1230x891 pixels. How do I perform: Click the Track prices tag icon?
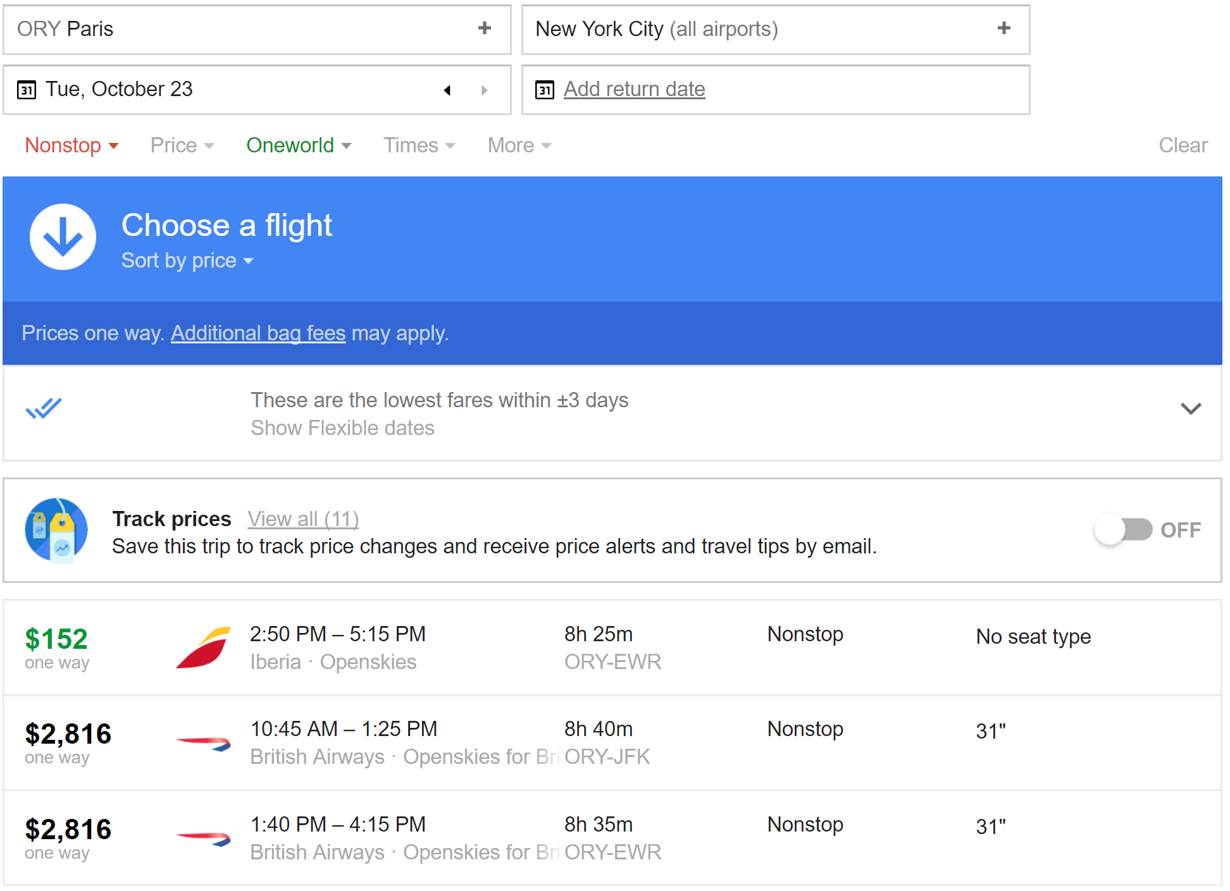coord(56,530)
